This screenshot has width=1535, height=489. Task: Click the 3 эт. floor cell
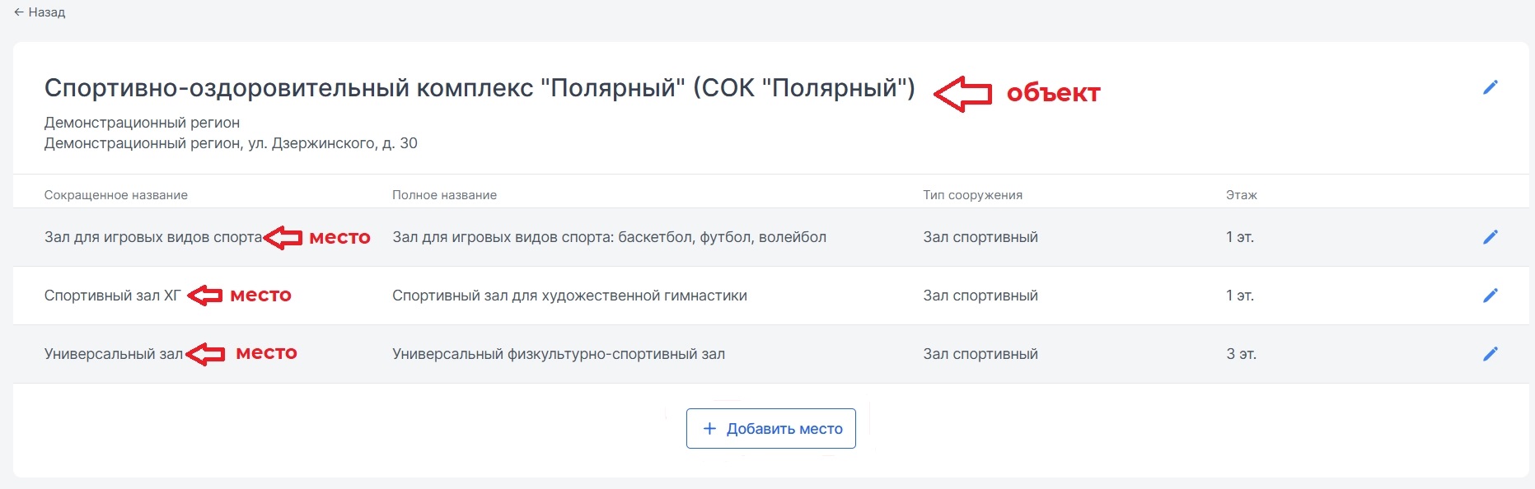tap(1241, 354)
